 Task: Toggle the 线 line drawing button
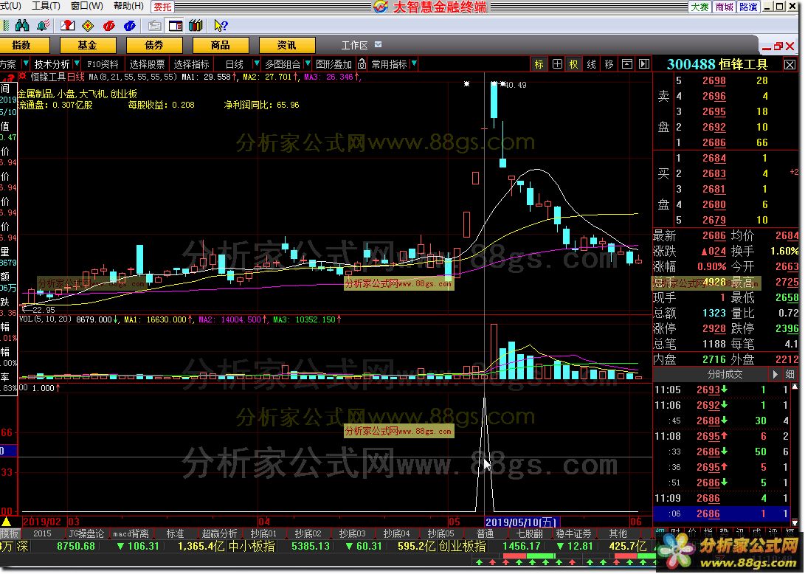[x=592, y=64]
